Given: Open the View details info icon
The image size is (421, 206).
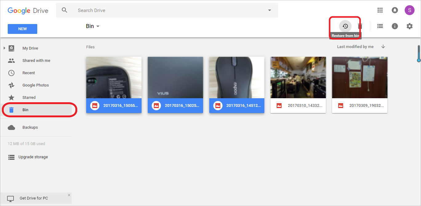Looking at the screenshot, I should click(x=395, y=26).
